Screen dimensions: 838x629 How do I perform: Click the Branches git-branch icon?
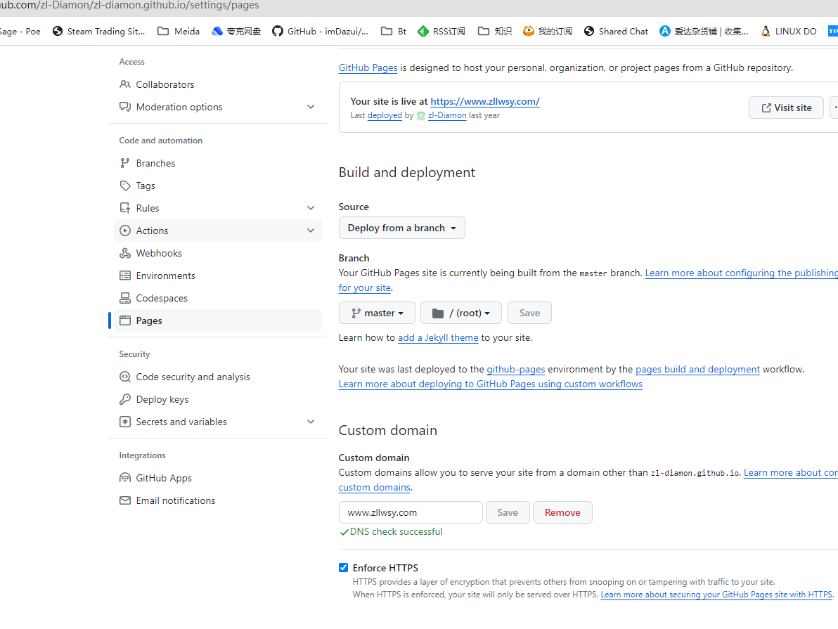[x=125, y=163]
